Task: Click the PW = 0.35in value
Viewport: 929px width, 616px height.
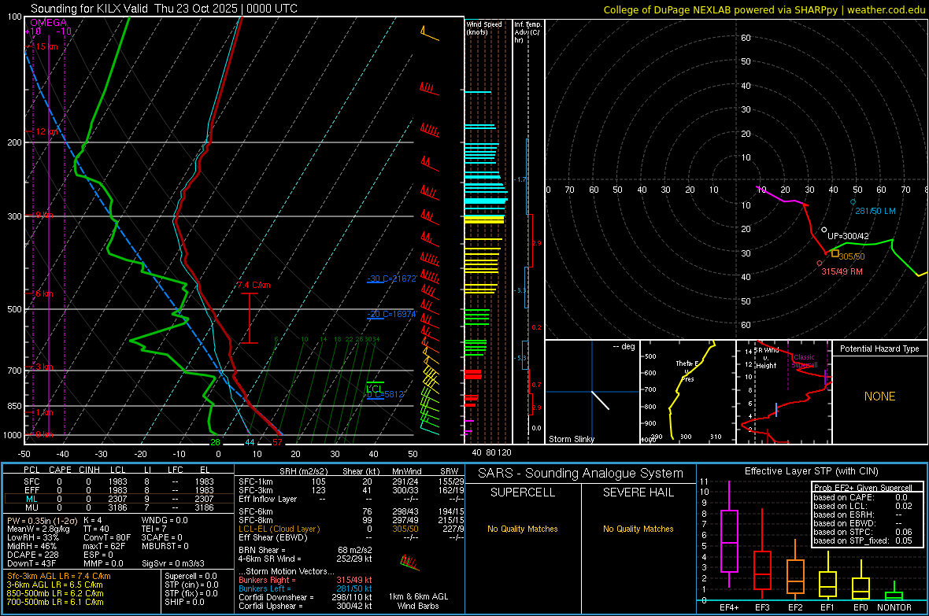Action: [x=41, y=520]
